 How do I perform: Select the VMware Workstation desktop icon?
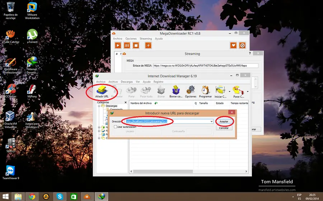point(32,11)
